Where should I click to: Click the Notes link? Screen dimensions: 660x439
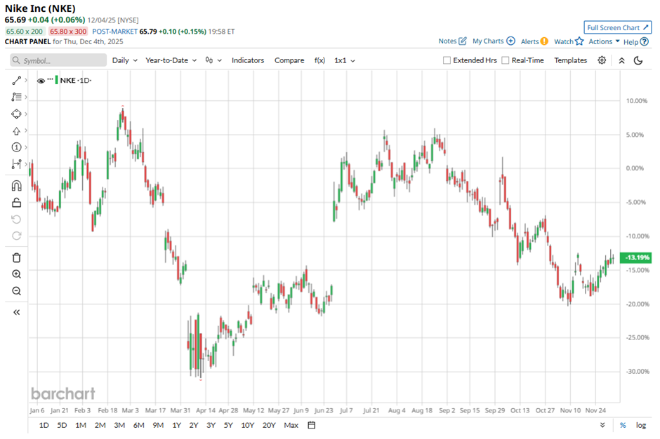click(447, 41)
